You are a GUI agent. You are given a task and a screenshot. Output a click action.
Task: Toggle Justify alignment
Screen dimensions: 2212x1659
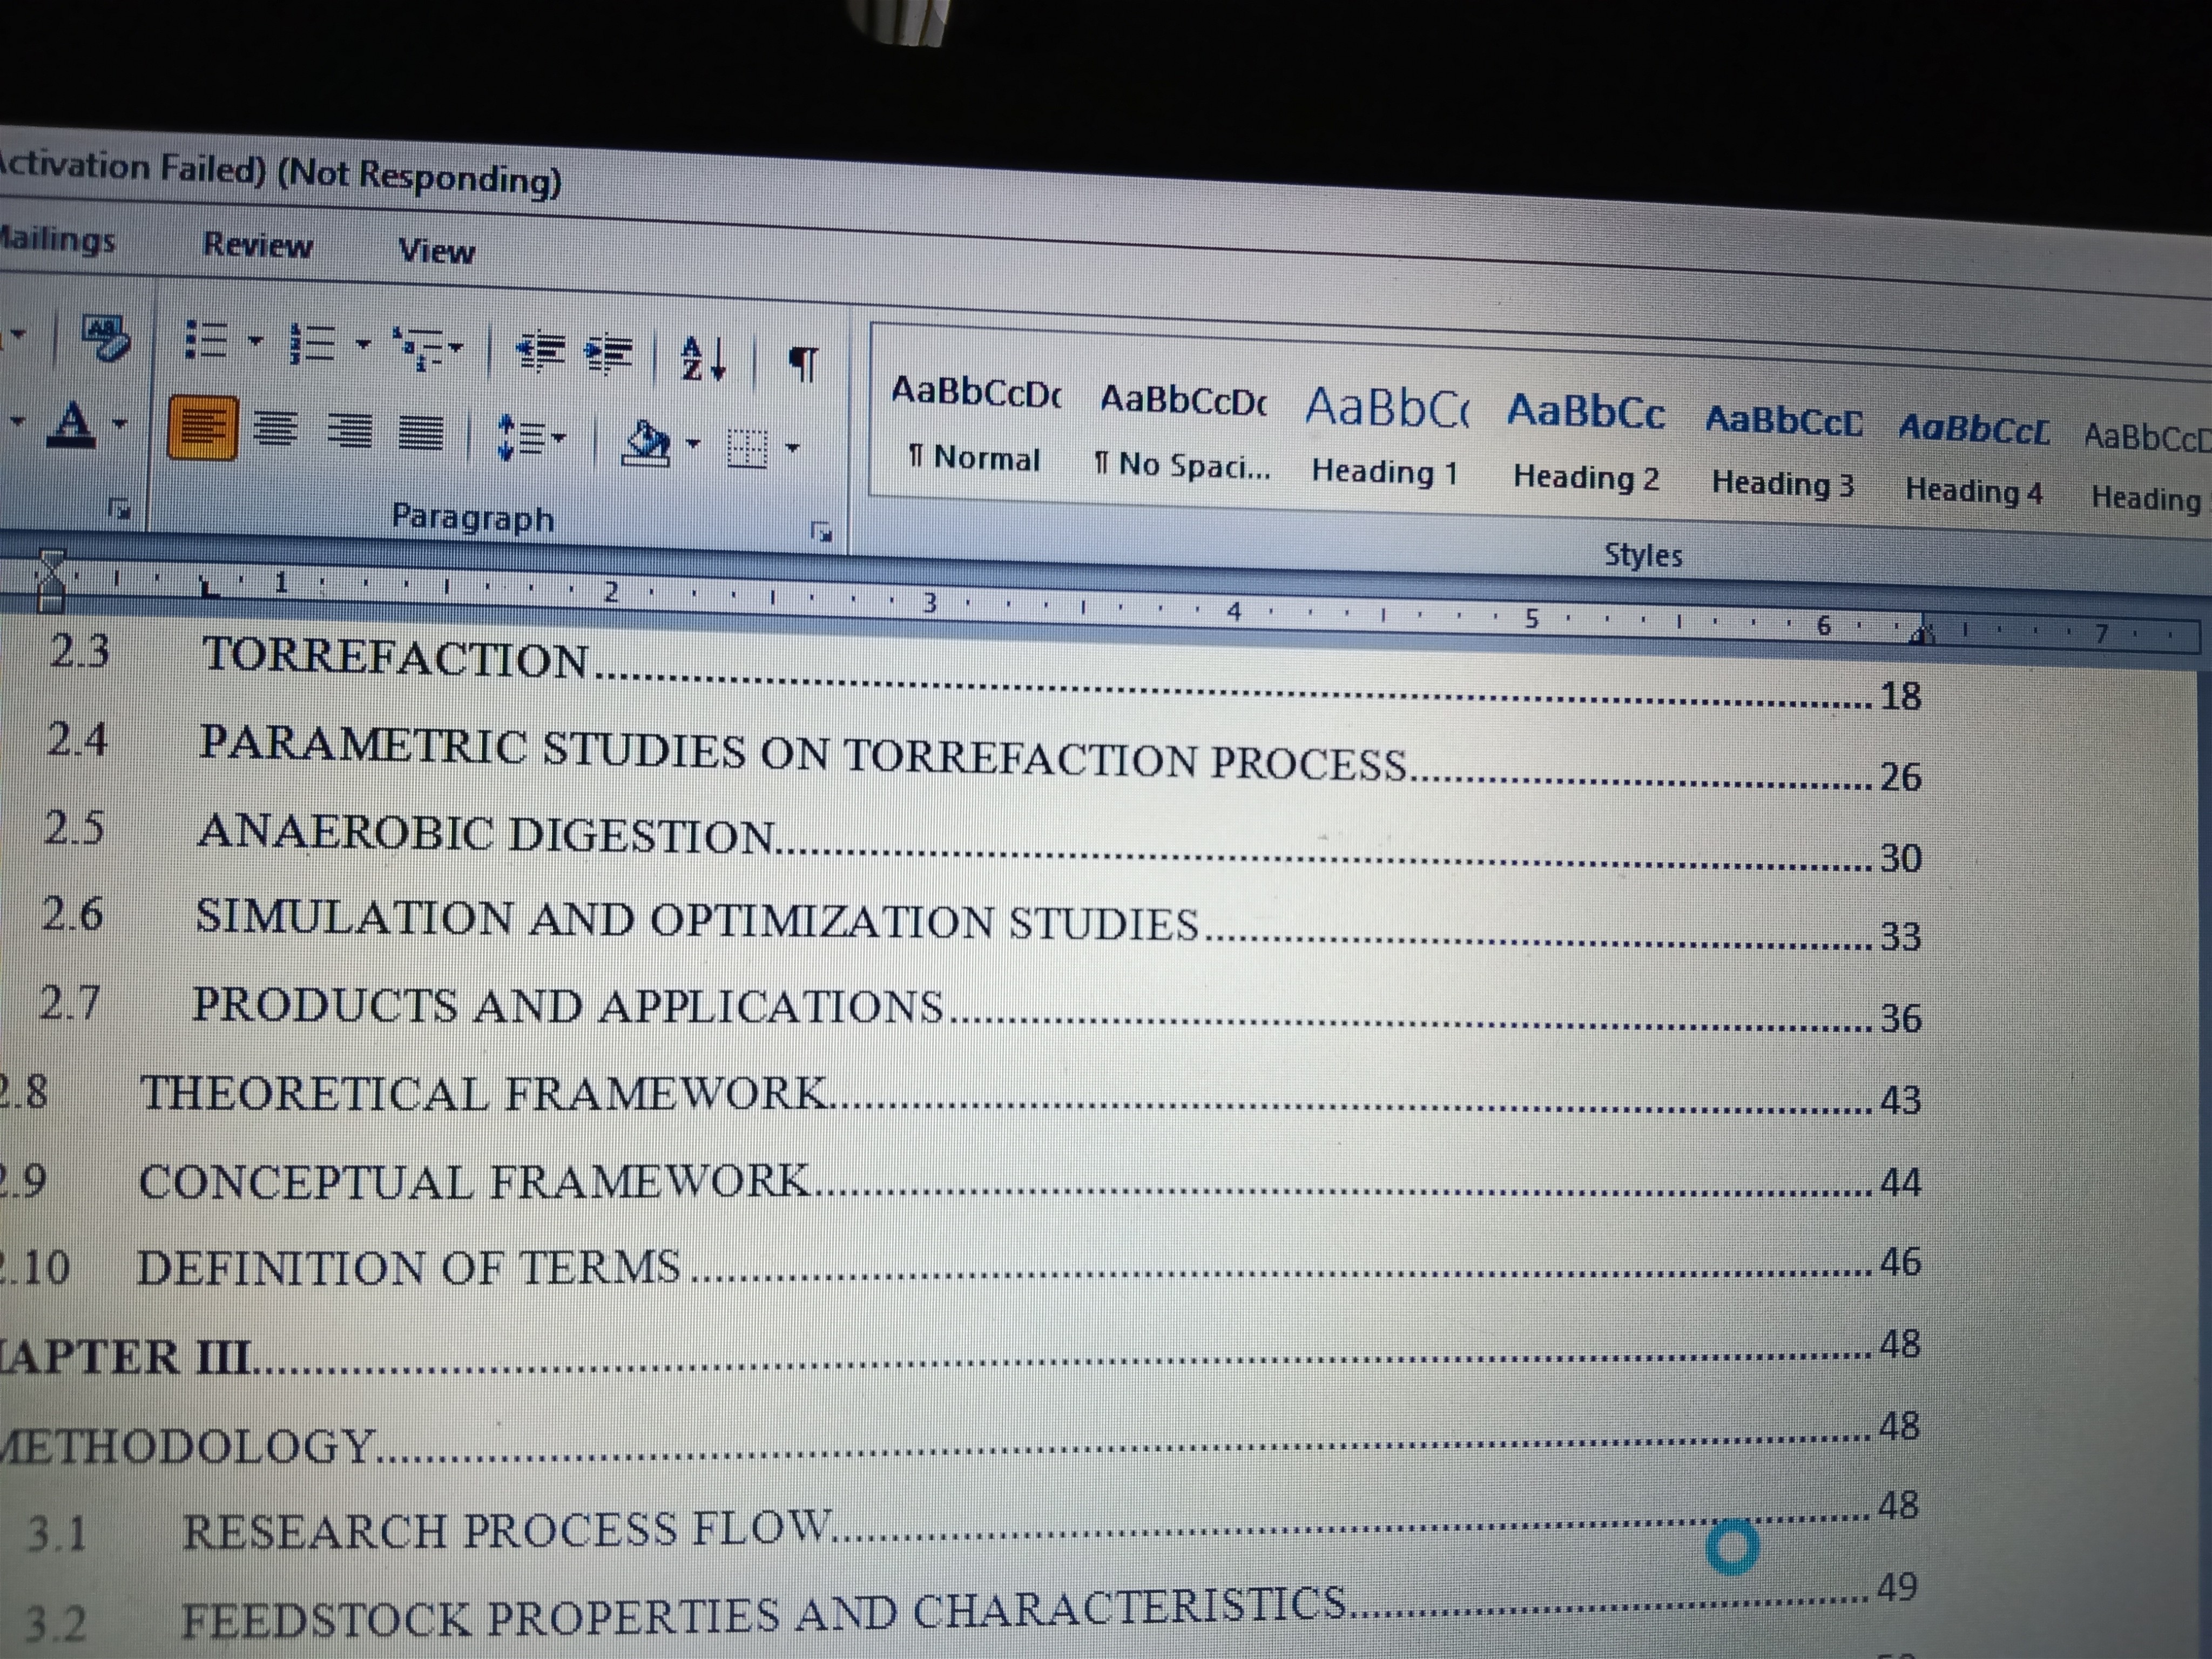tap(421, 434)
